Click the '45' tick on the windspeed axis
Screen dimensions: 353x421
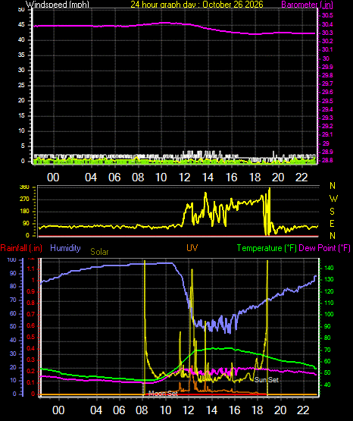coord(21,25)
